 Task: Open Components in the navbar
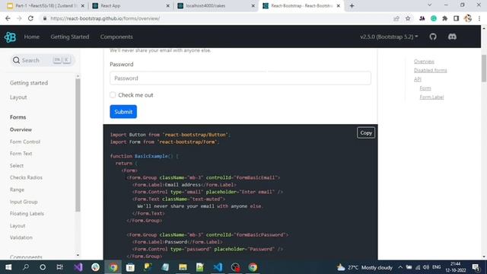click(x=116, y=37)
